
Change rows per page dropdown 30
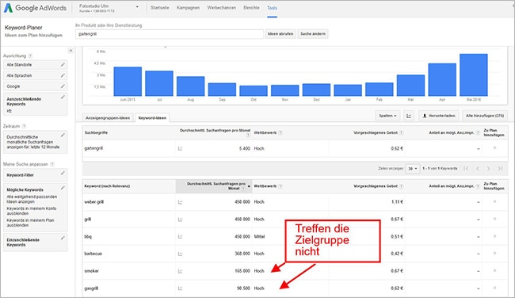pyautogui.click(x=413, y=169)
